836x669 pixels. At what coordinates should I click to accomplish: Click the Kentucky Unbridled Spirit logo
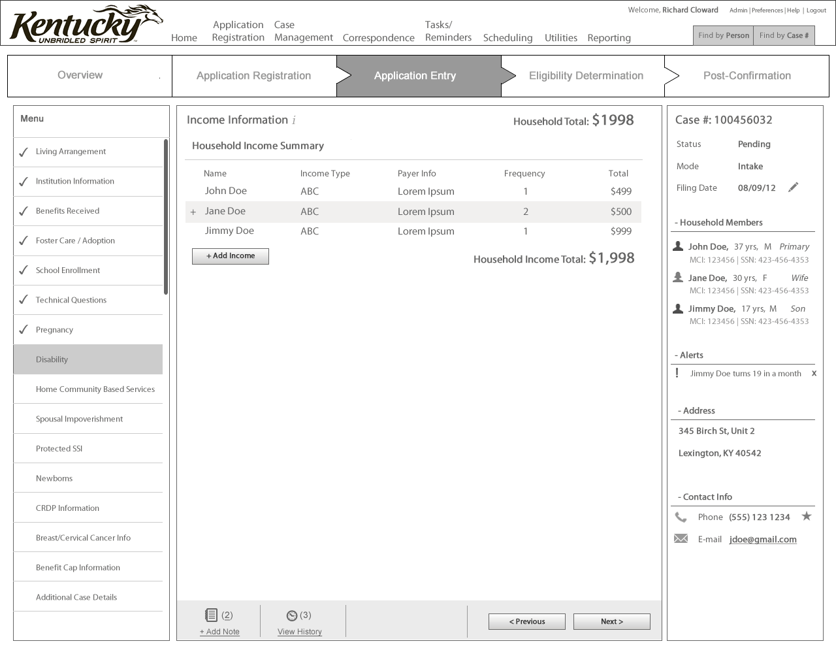[86, 24]
